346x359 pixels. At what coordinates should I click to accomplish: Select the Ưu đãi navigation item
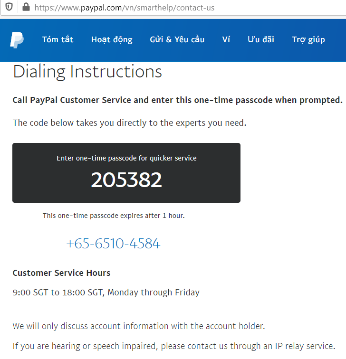pos(261,40)
